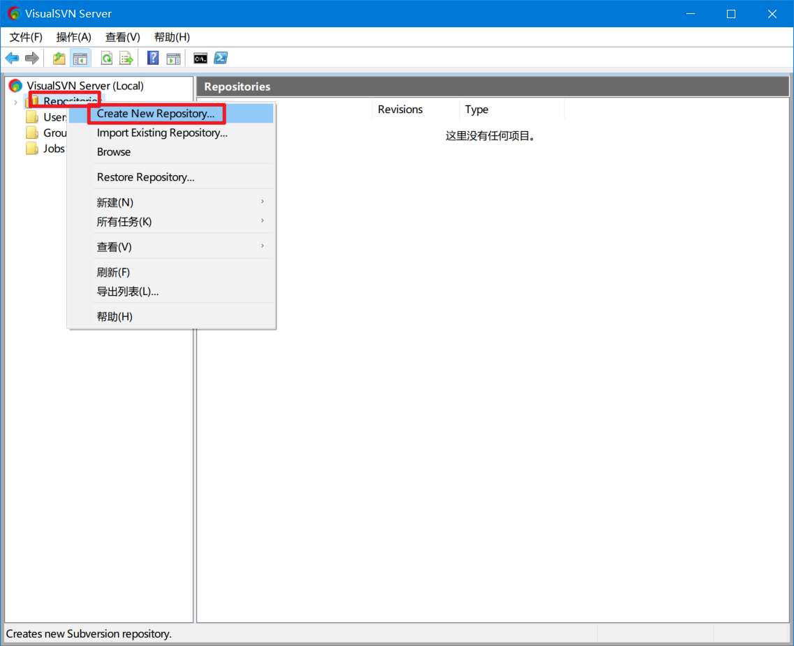The height and width of the screenshot is (646, 794).
Task: Open Help via the question mark icon
Action: click(x=153, y=58)
